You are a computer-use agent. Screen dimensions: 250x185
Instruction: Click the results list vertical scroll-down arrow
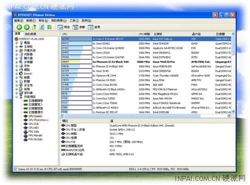pyautogui.click(x=233, y=111)
